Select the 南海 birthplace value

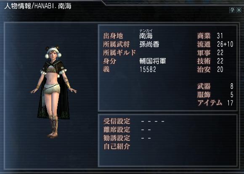click(x=146, y=36)
